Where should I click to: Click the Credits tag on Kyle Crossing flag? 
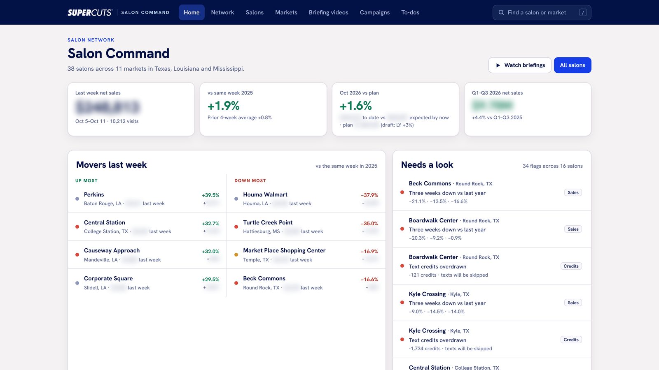click(x=571, y=340)
